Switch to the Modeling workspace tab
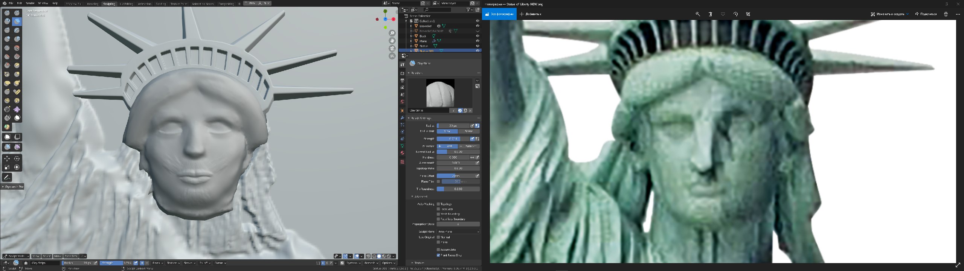Viewport: 964px width, 271px height. pyautogui.click(x=93, y=4)
